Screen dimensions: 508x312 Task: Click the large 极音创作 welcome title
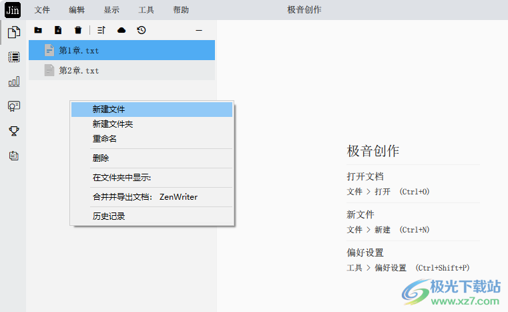click(x=373, y=151)
